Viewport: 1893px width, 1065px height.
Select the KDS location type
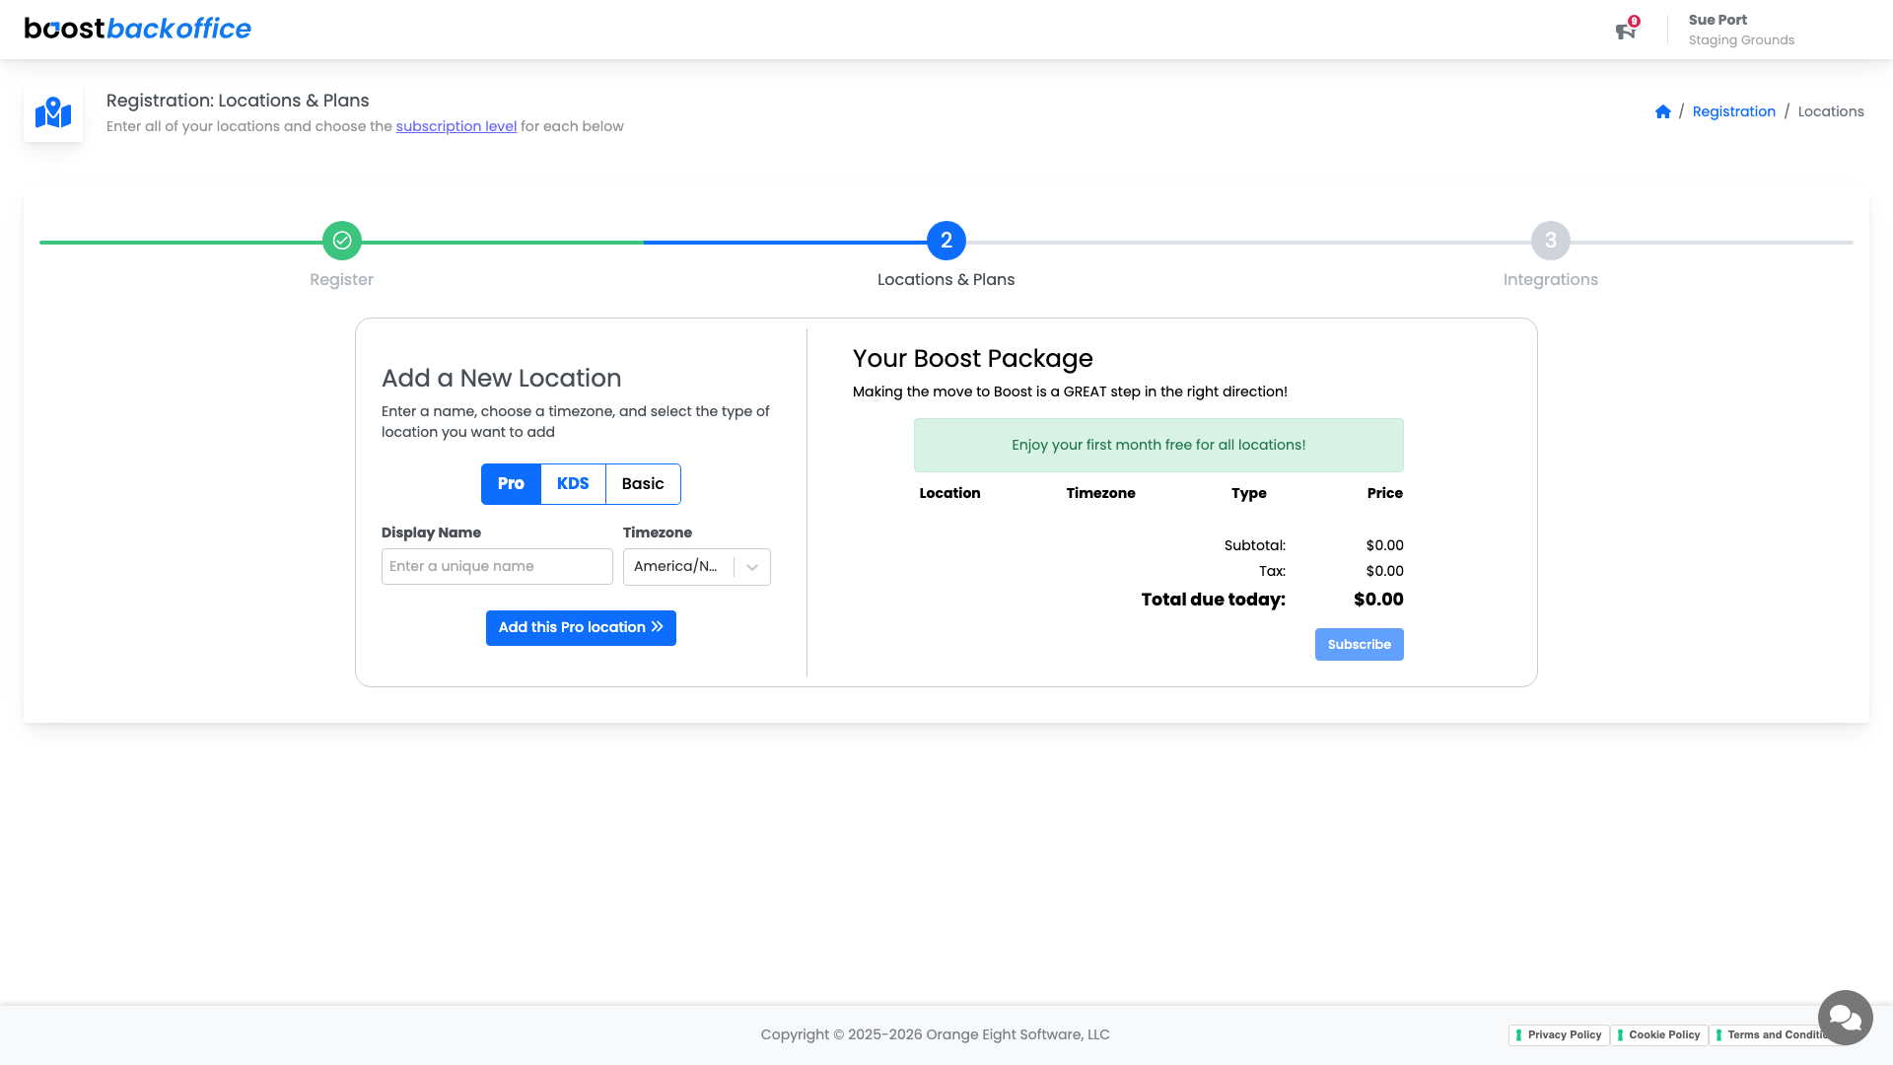573,484
